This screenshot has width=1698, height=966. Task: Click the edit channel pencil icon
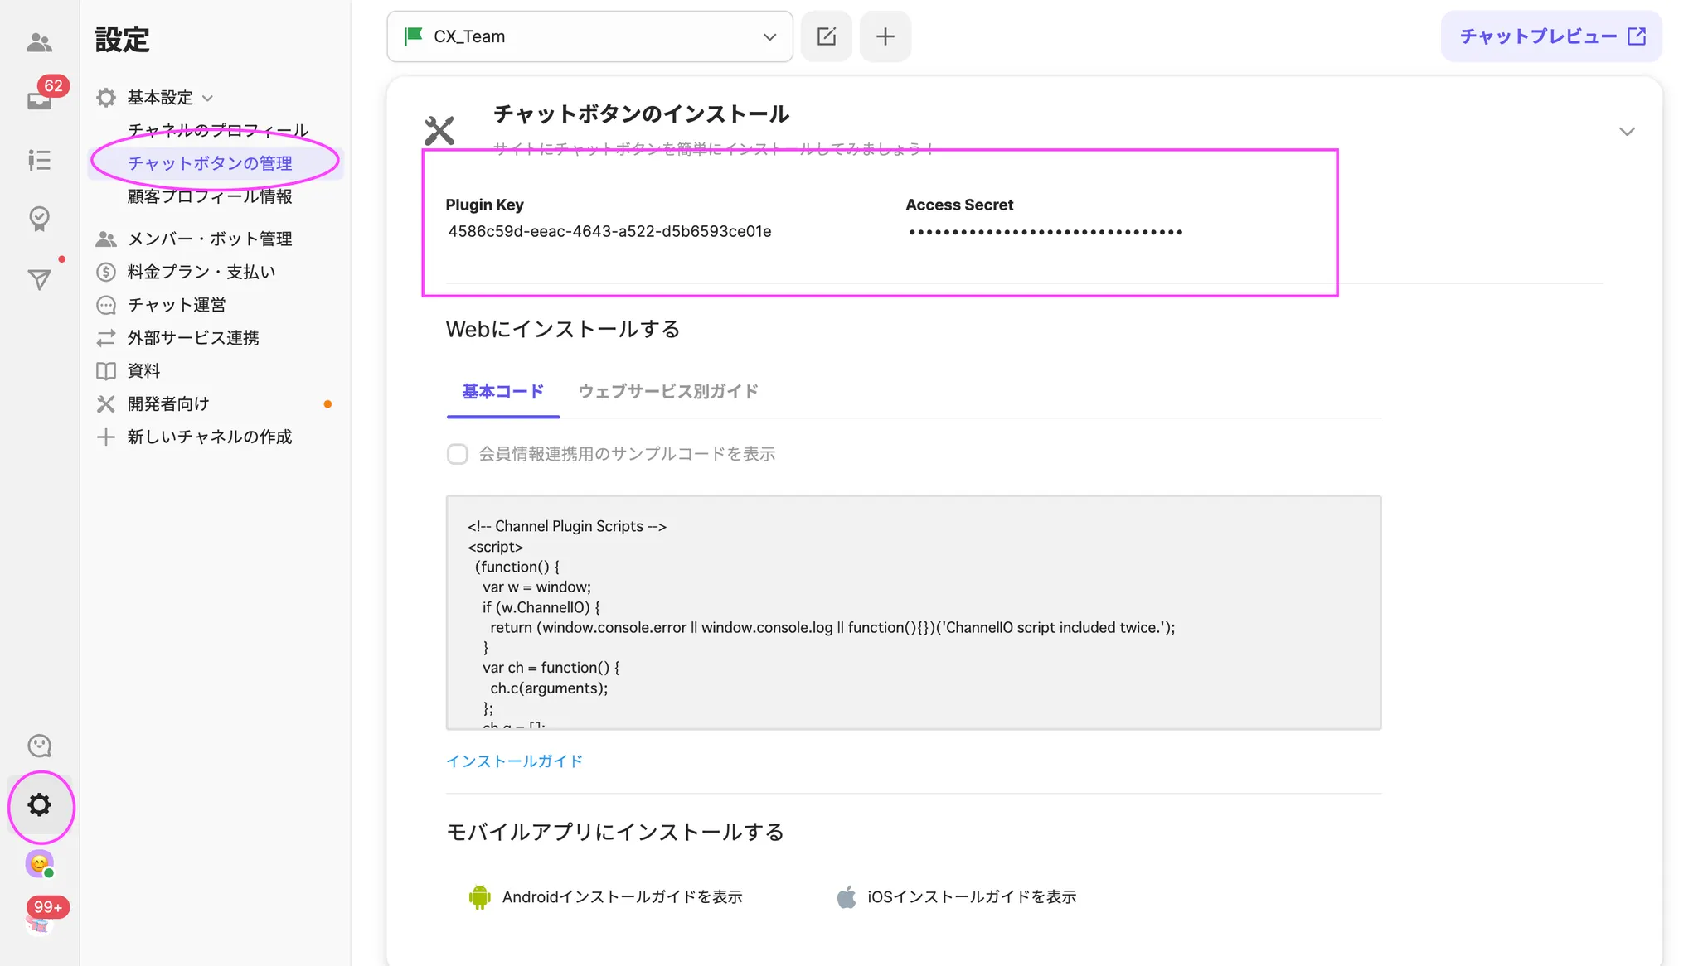[x=826, y=36]
